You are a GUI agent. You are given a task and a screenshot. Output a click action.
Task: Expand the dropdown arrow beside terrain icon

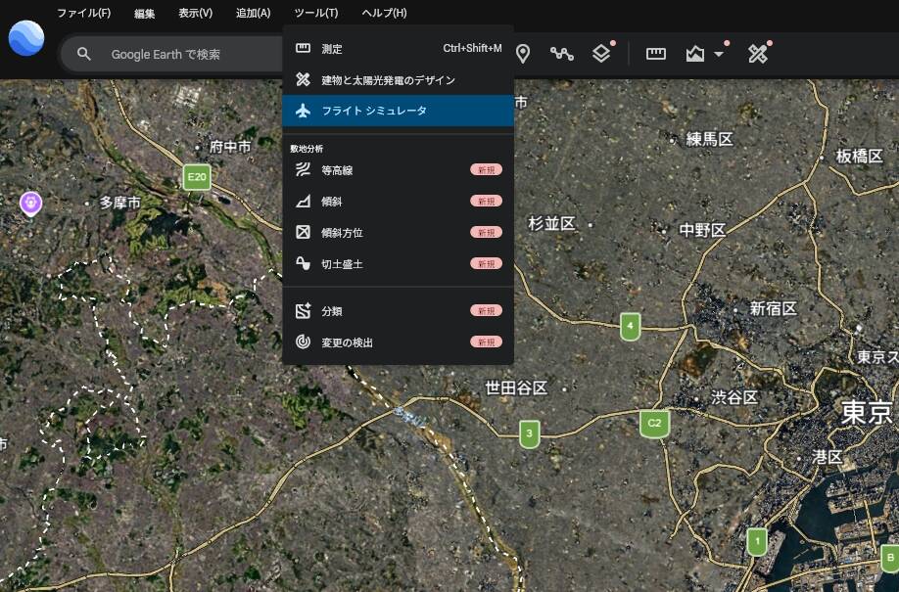point(719,55)
